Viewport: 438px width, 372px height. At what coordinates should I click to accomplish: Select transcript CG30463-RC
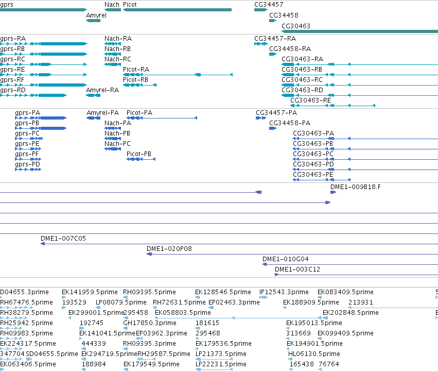(x=360, y=85)
